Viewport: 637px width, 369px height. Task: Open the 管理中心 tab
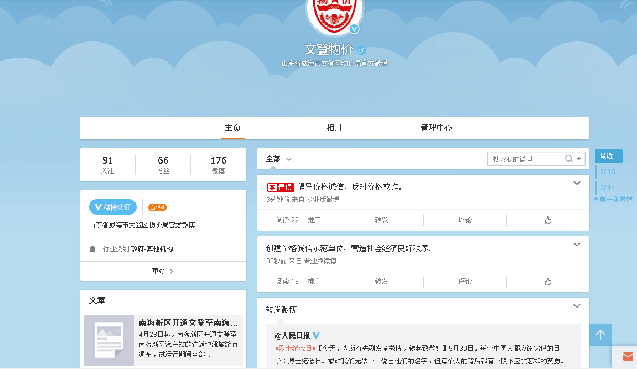coord(436,128)
